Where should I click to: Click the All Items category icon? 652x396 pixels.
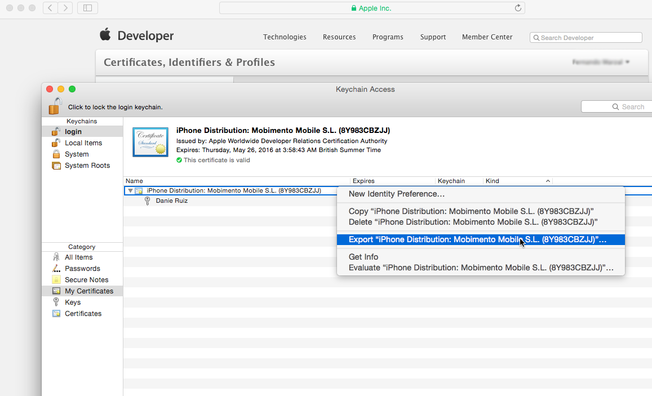click(56, 257)
